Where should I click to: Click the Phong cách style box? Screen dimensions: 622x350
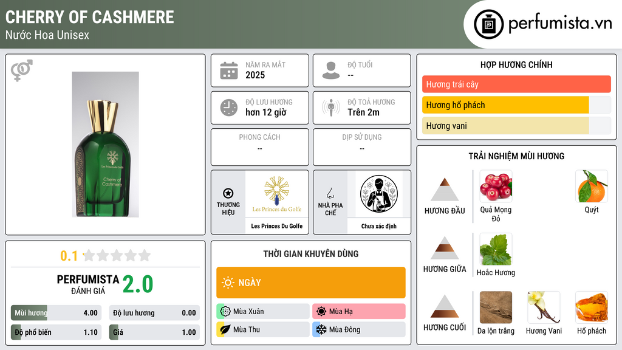(x=260, y=147)
